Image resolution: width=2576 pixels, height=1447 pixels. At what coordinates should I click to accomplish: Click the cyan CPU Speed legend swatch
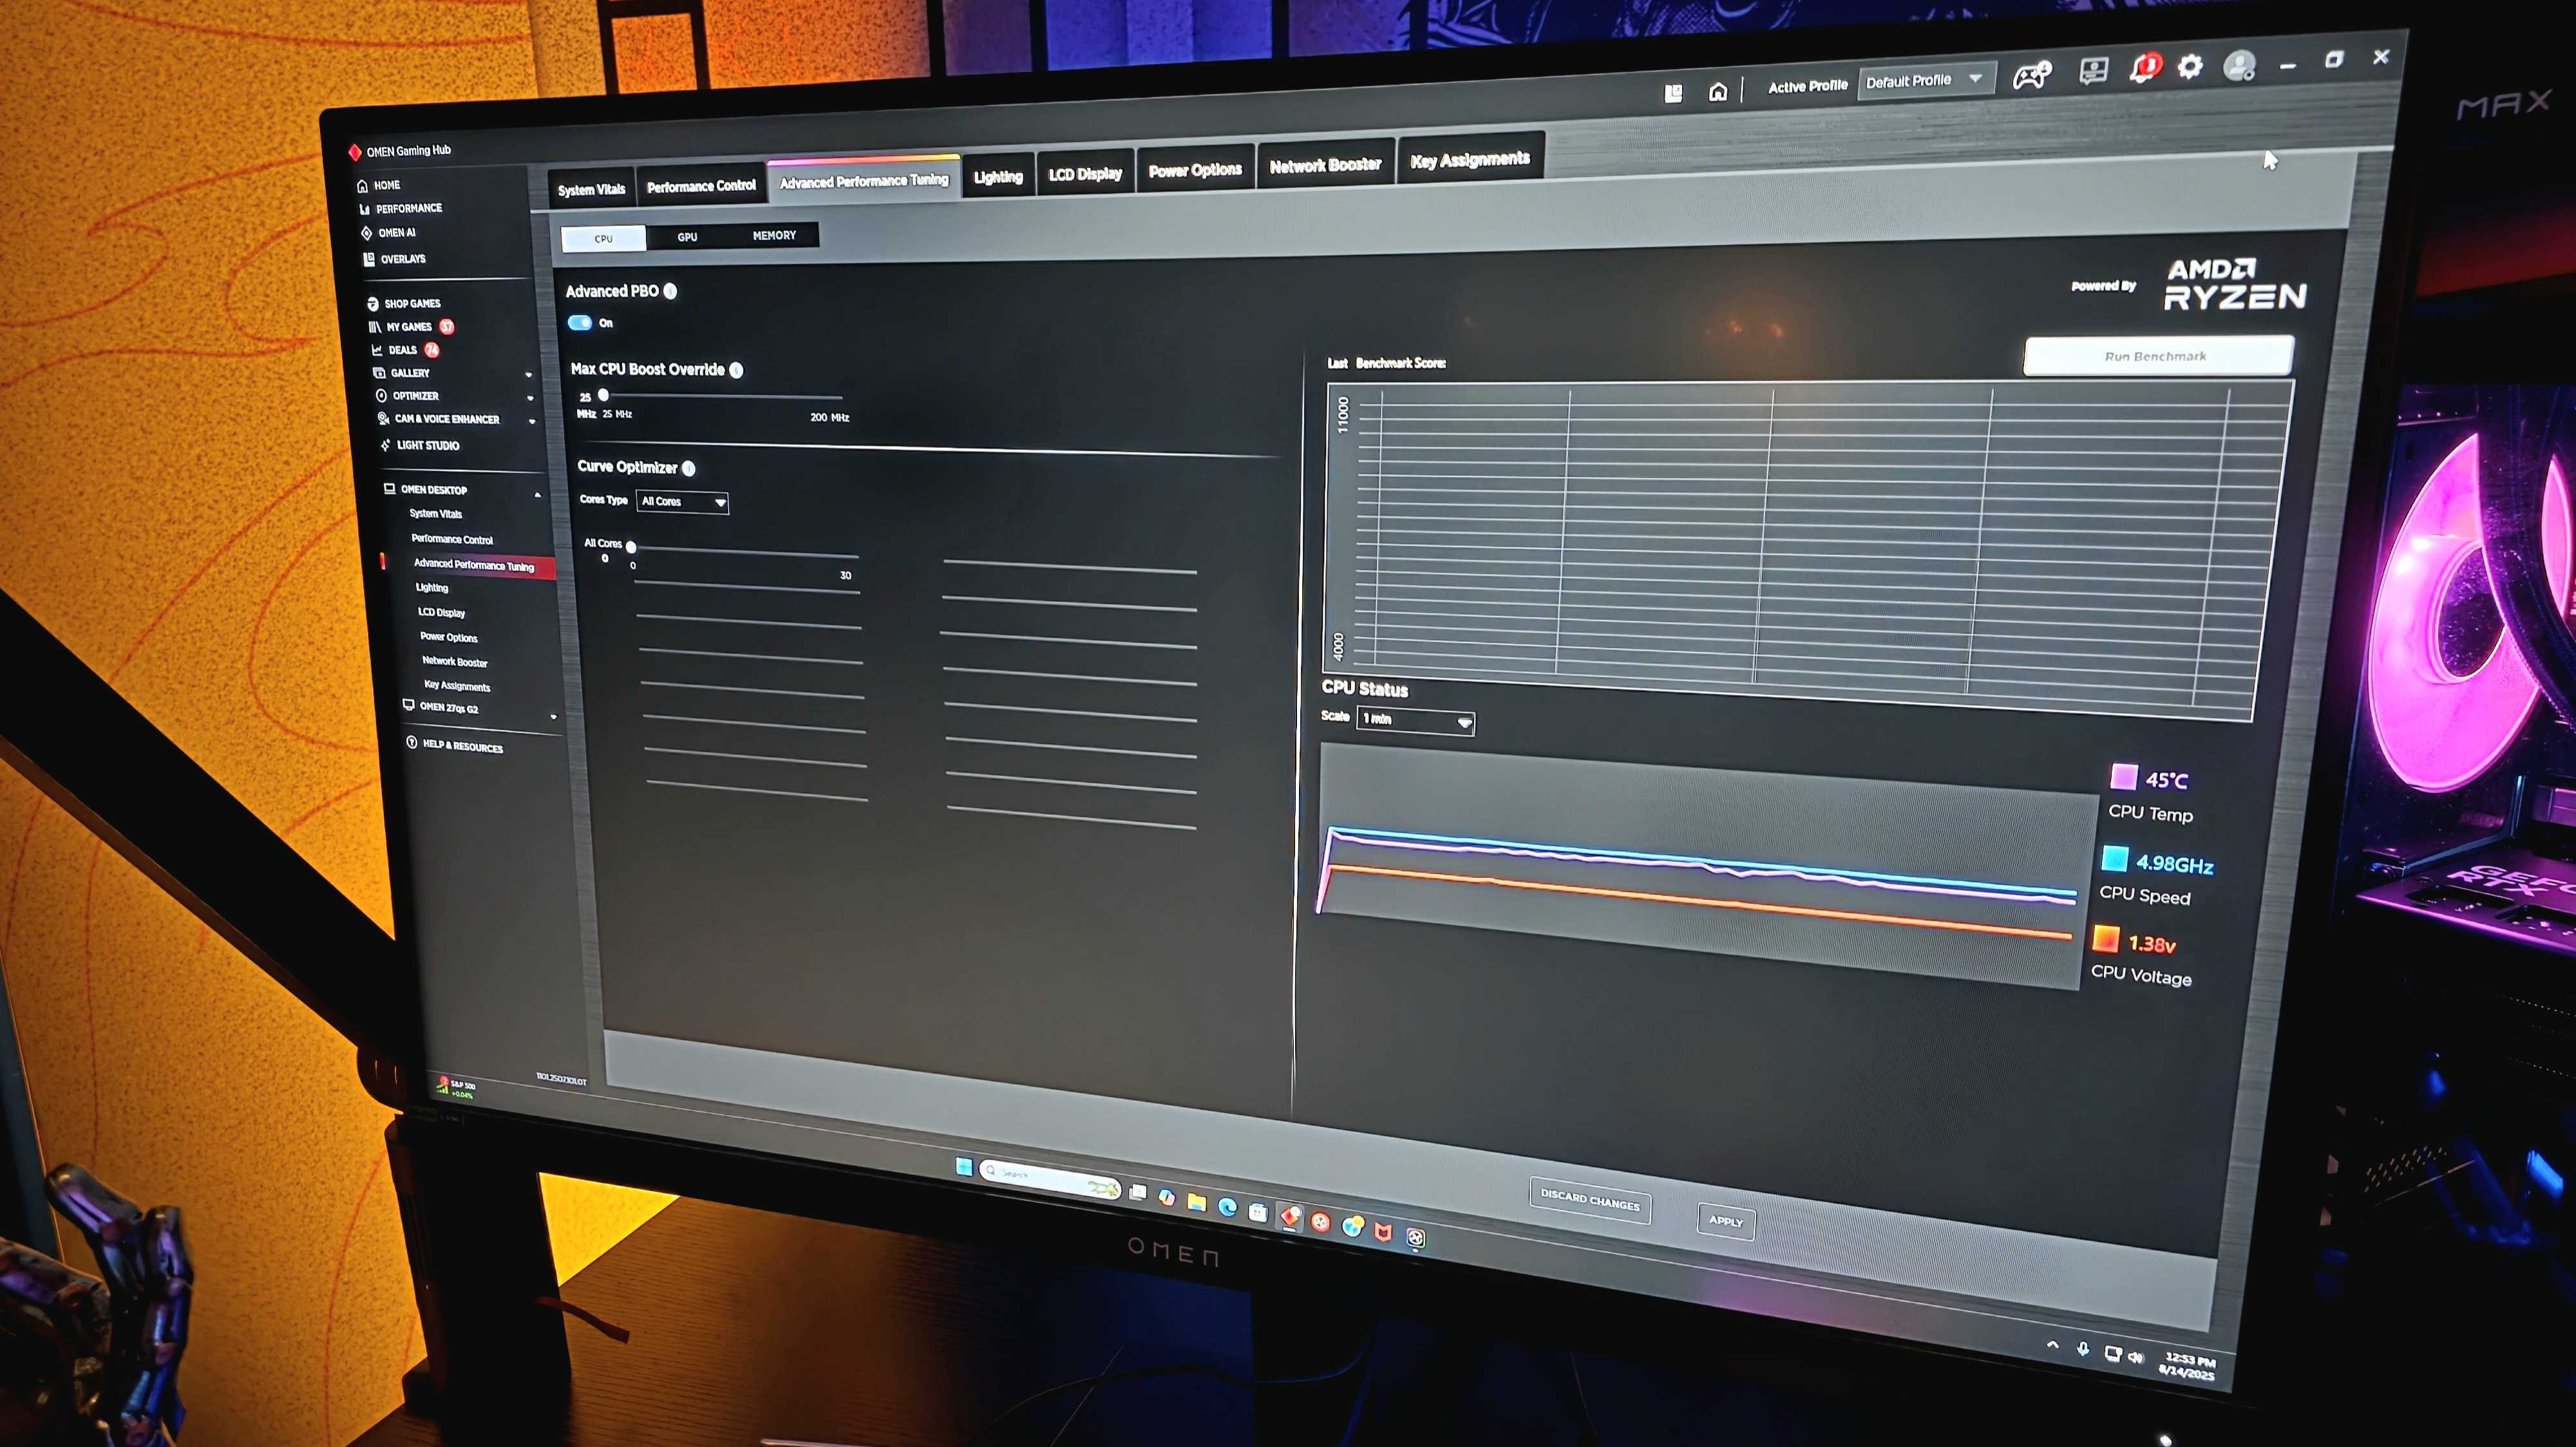tap(2115, 859)
